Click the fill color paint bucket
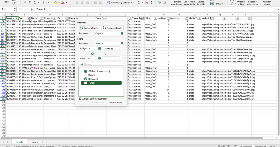 point(56,2)
